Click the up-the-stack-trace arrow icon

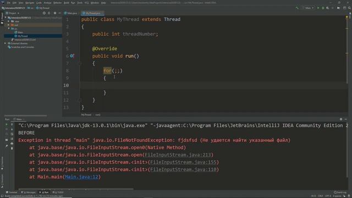pyautogui.click(x=12, y=124)
